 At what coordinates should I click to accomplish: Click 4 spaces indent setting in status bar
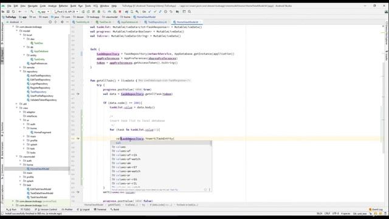(345, 214)
